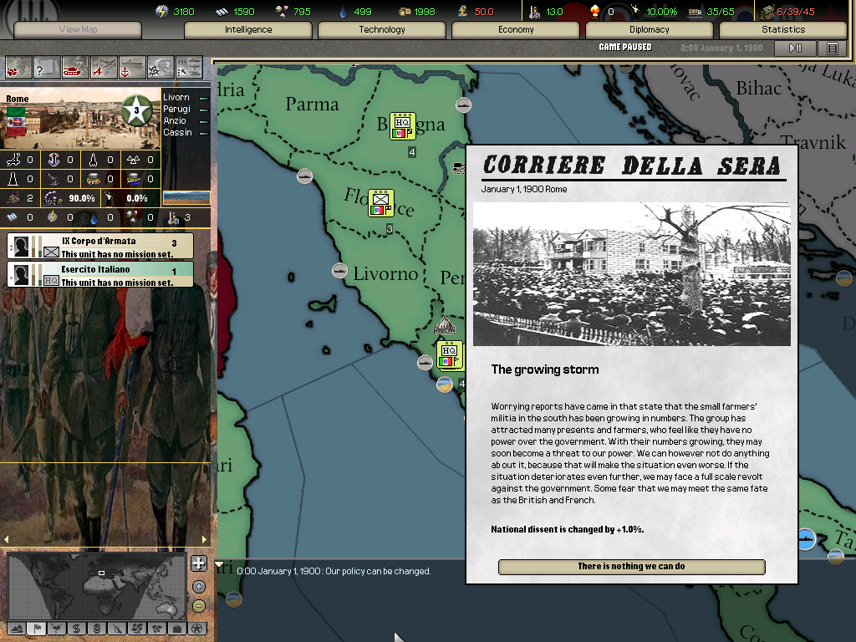Open the Diplomacy tab
This screenshot has height=642, width=856.
[649, 29]
